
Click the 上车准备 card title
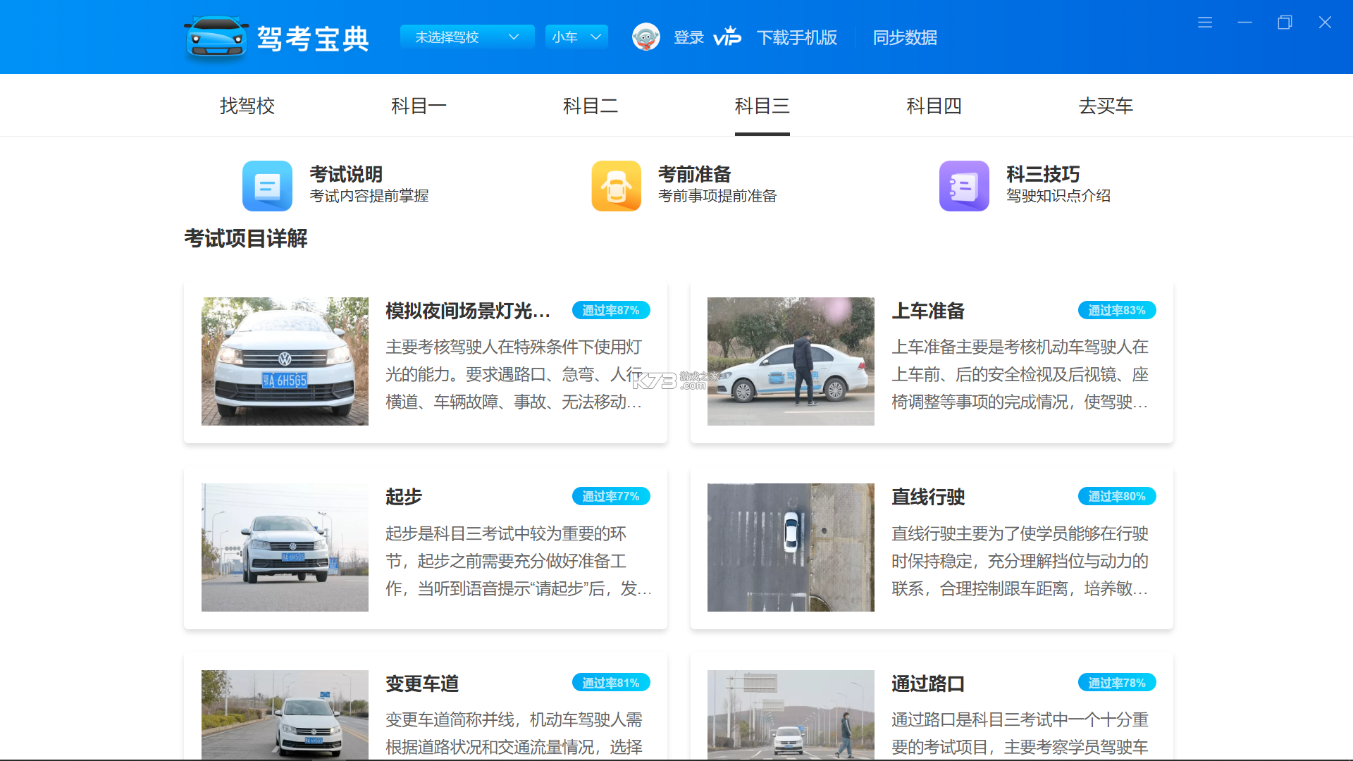coord(928,311)
